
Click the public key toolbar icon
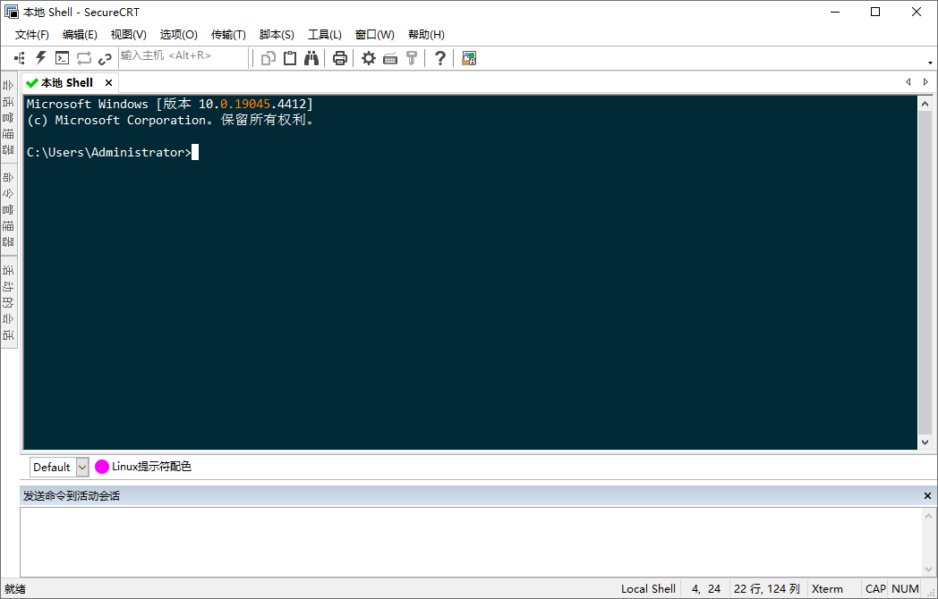[x=412, y=58]
